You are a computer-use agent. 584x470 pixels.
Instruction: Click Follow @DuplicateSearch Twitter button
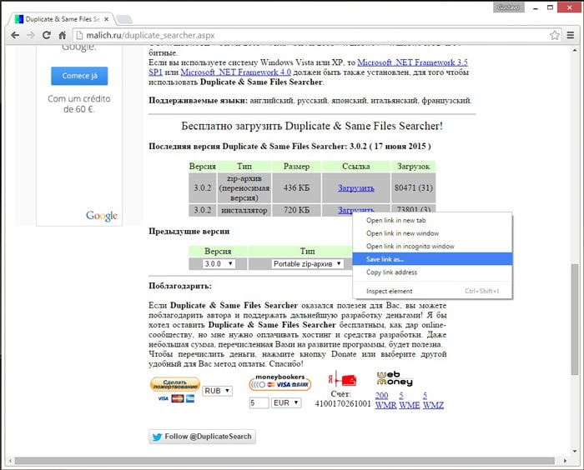[x=202, y=437]
